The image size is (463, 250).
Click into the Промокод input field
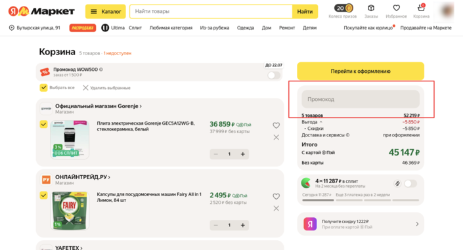(x=361, y=99)
